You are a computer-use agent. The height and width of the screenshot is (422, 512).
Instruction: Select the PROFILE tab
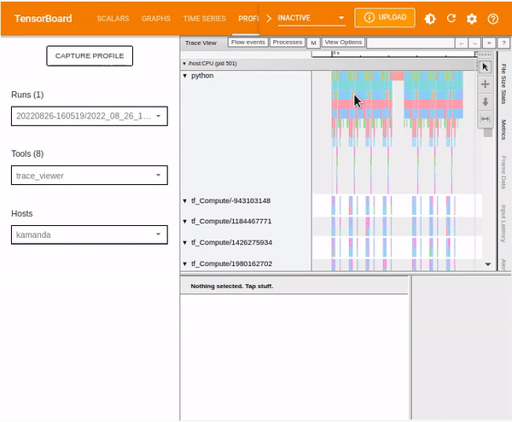pyautogui.click(x=248, y=19)
